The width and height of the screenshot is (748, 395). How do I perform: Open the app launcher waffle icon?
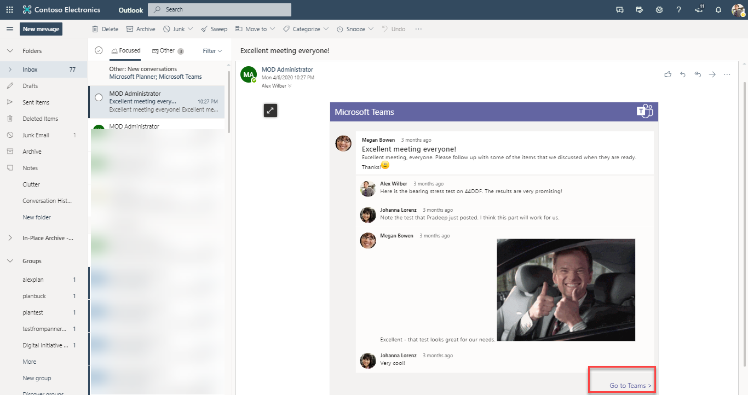[x=10, y=10]
